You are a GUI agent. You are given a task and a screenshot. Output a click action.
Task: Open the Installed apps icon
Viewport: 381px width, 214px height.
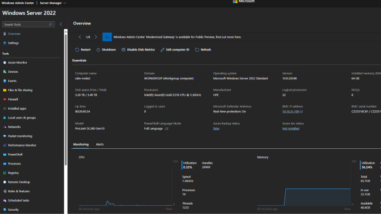pyautogui.click(x=4, y=109)
